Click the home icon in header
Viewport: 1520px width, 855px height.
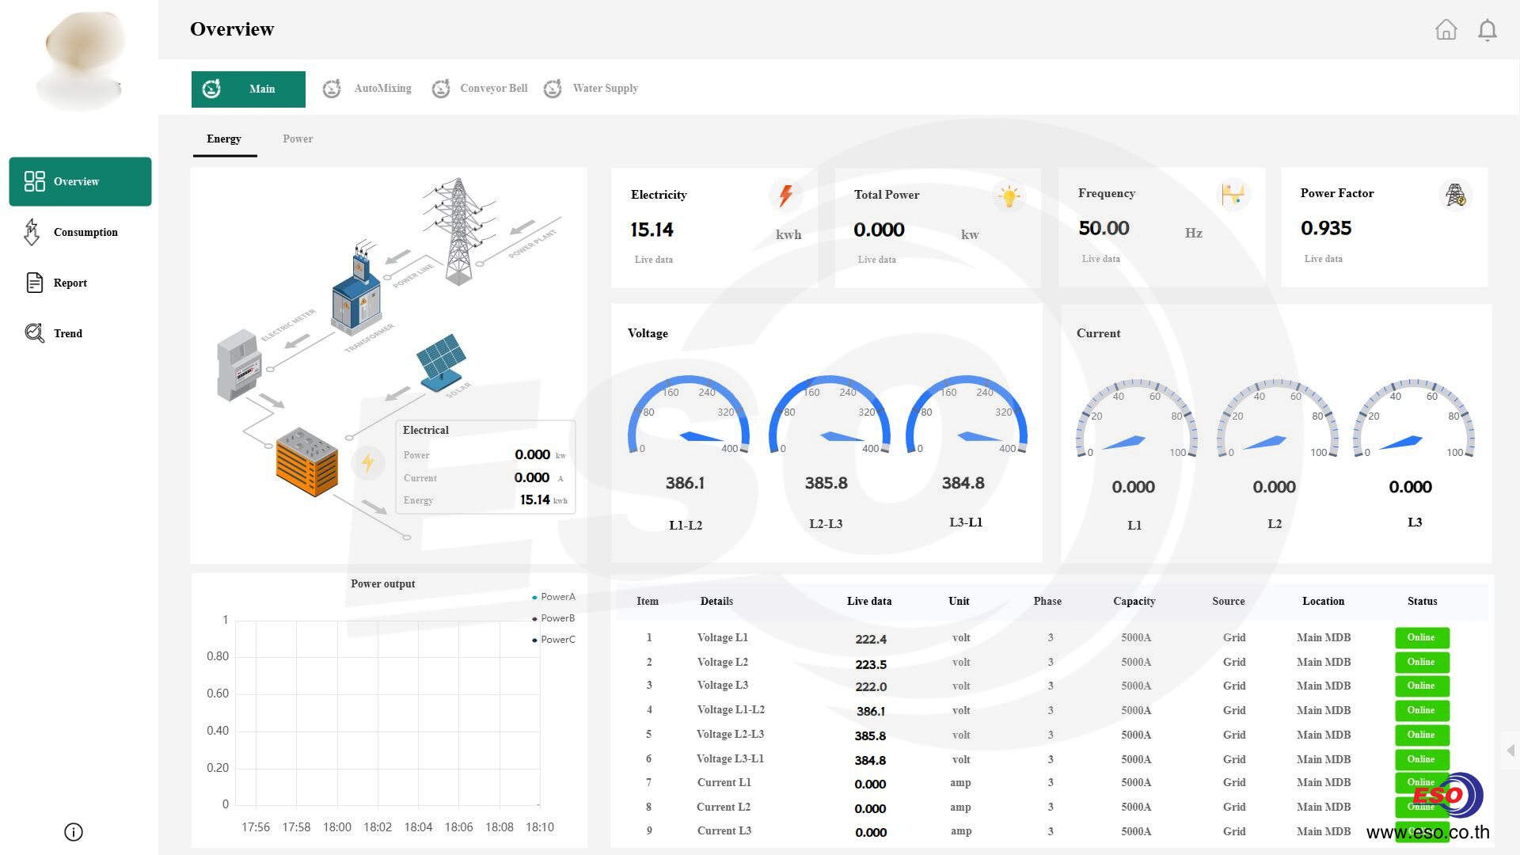tap(1446, 30)
